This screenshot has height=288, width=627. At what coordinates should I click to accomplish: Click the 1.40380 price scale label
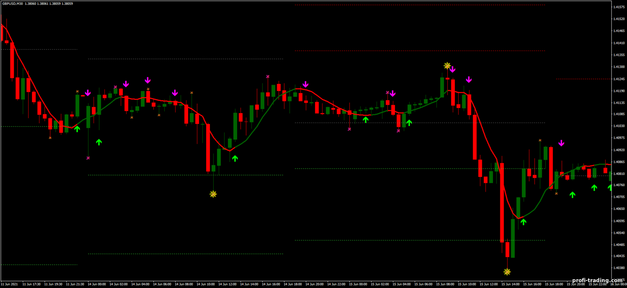pos(618,268)
